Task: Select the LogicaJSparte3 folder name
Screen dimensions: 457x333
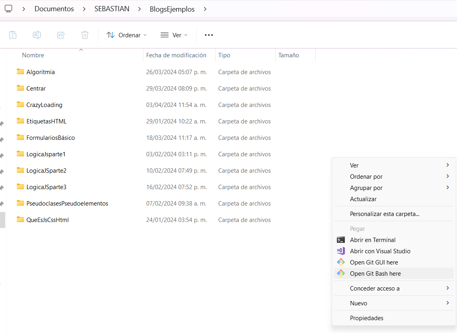Action: point(46,187)
